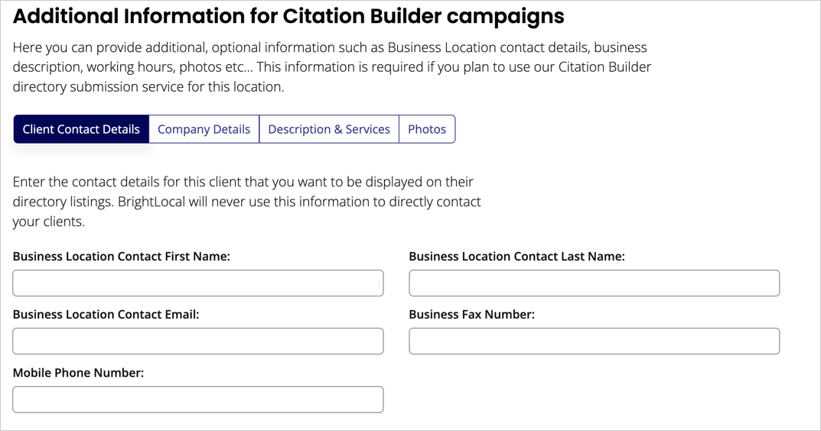Click the Business Location Contact Last Name label
The height and width of the screenshot is (431, 821).
click(516, 256)
